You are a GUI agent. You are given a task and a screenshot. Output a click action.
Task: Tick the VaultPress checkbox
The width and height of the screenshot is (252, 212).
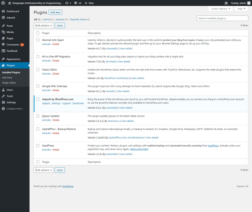38,146
